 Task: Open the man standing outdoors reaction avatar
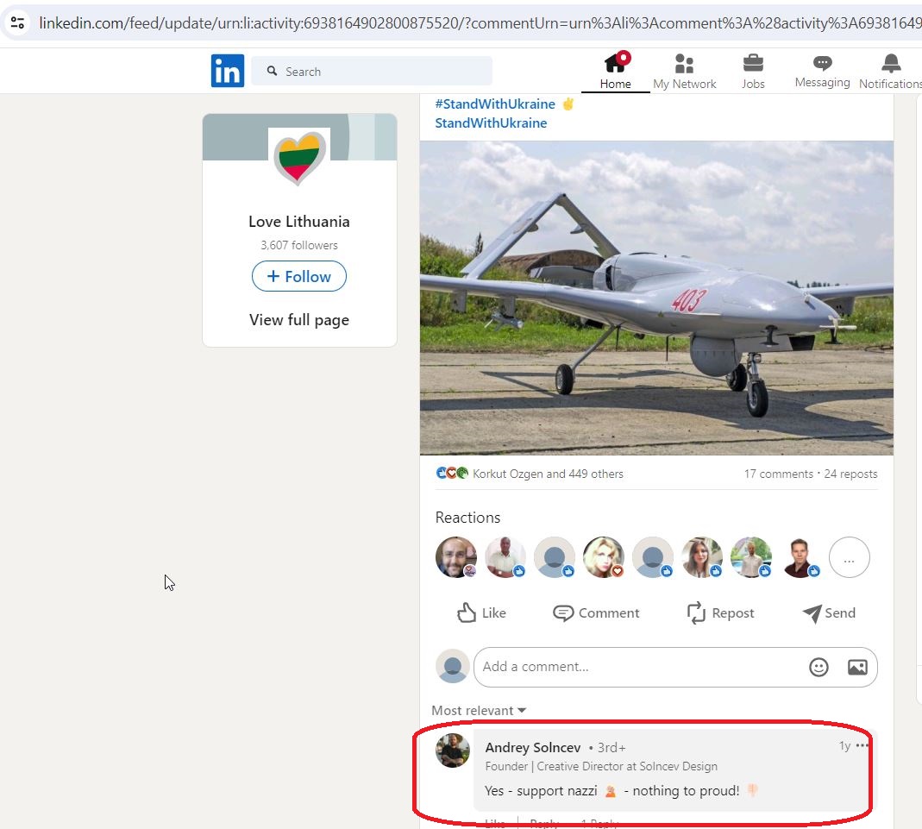click(751, 557)
